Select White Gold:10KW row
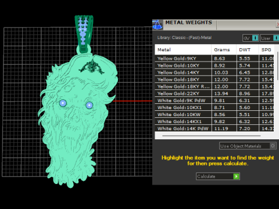Viewport: 279px width, 209px height. click(214, 114)
